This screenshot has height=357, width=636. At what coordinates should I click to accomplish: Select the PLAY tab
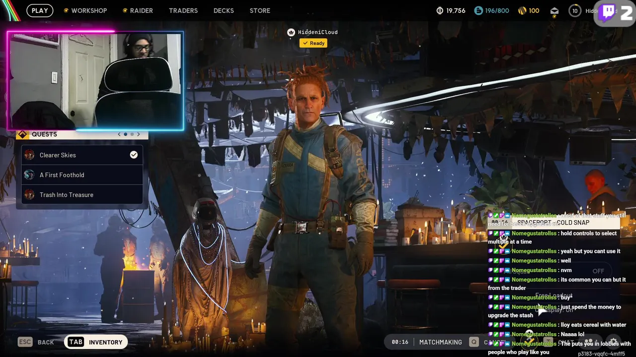click(40, 10)
